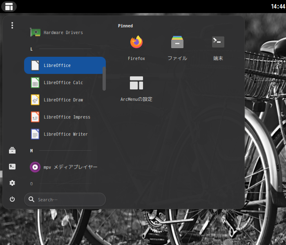Click the ArcMenu button in the top panel
The image size is (286, 245).
9,7
